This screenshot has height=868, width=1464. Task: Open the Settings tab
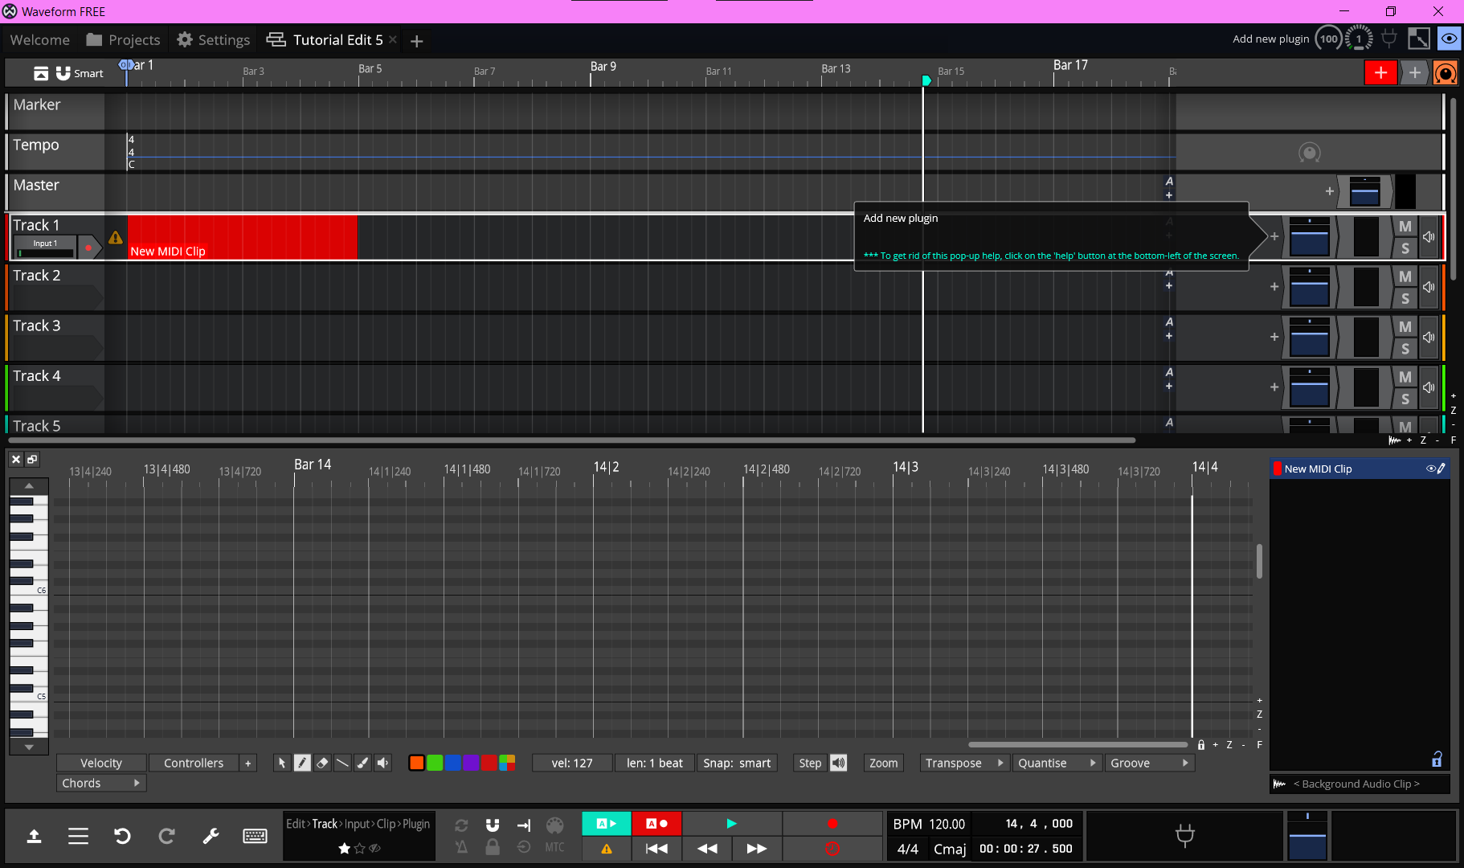[214, 40]
